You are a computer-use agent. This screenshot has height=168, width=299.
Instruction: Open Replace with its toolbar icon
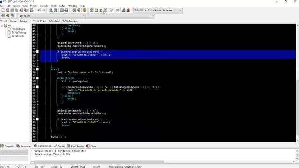point(56,10)
